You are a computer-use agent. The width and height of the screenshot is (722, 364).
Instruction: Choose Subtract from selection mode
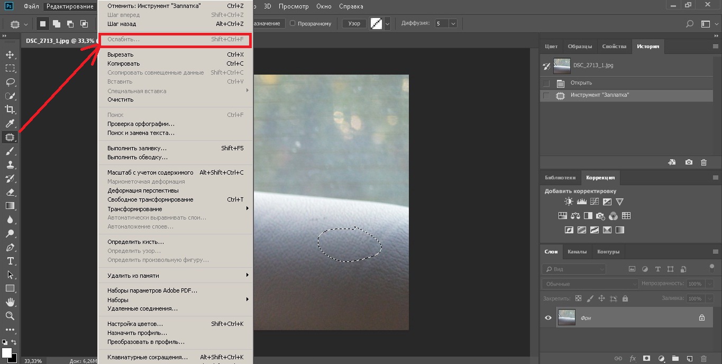[70, 24]
